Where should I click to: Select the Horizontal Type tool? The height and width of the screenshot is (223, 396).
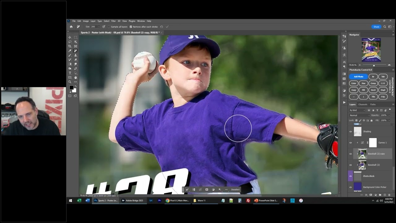coord(70,73)
